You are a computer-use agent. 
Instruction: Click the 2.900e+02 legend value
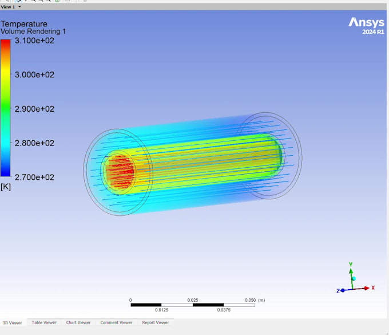[x=34, y=109]
